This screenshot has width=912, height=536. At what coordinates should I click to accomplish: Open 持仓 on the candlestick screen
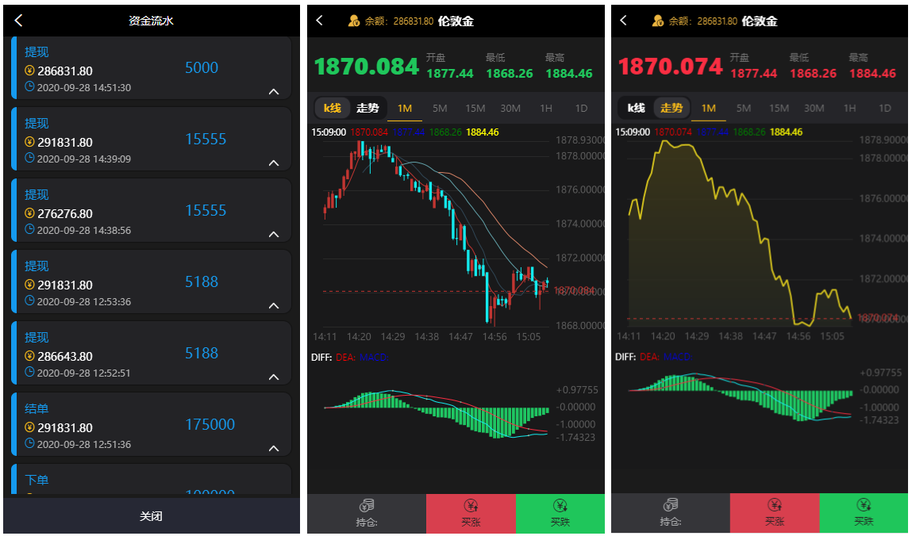pyautogui.click(x=367, y=513)
